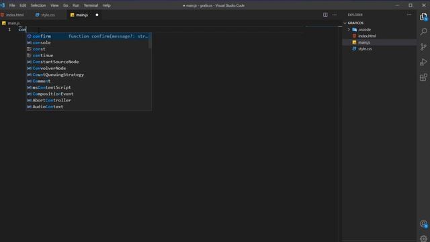Choose the msContentScript suggestion

coord(88,87)
